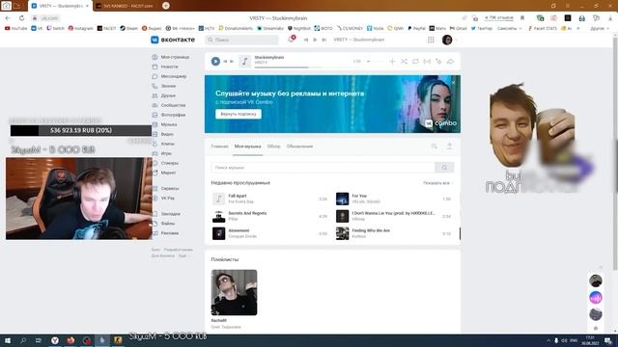Play the track Atonement

click(x=269, y=233)
